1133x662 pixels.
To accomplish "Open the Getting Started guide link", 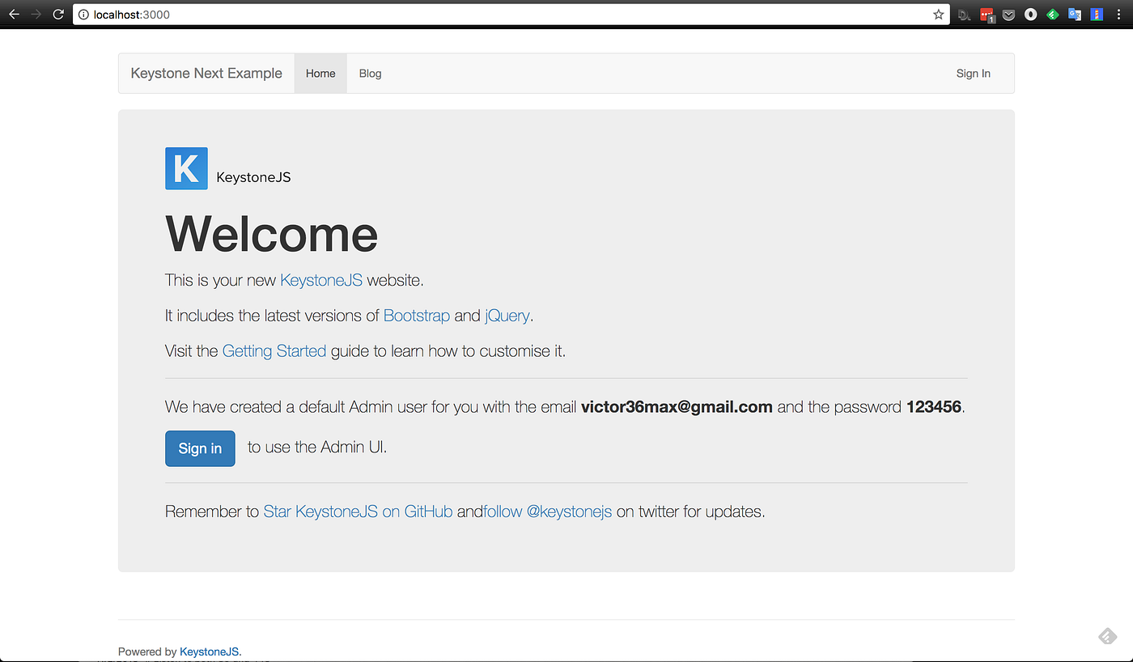I will pyautogui.click(x=274, y=350).
